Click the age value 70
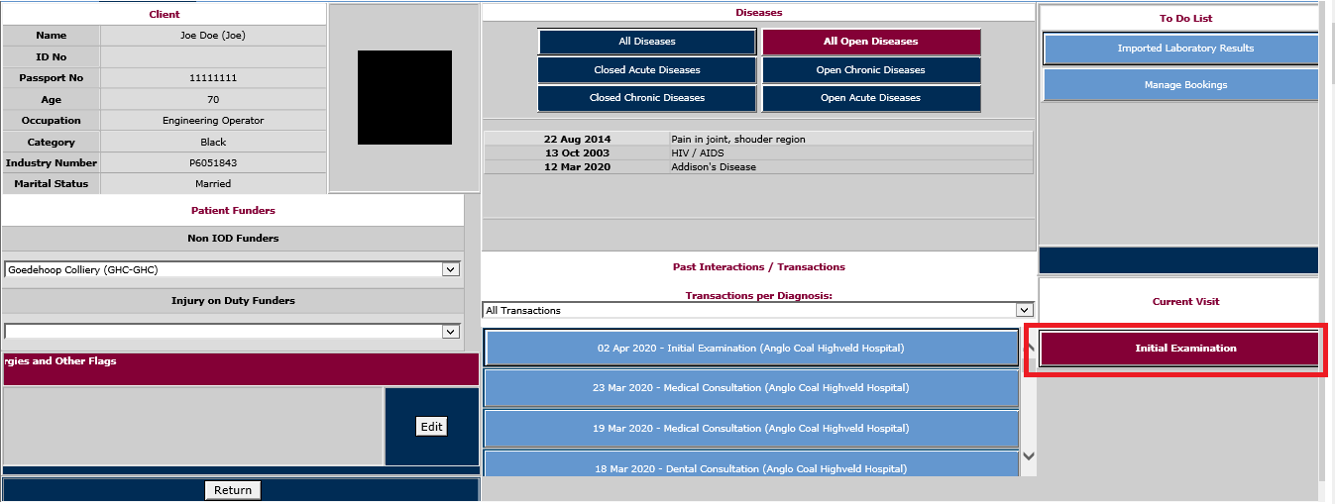Viewport: 1335px width, 504px height. pyautogui.click(x=213, y=100)
